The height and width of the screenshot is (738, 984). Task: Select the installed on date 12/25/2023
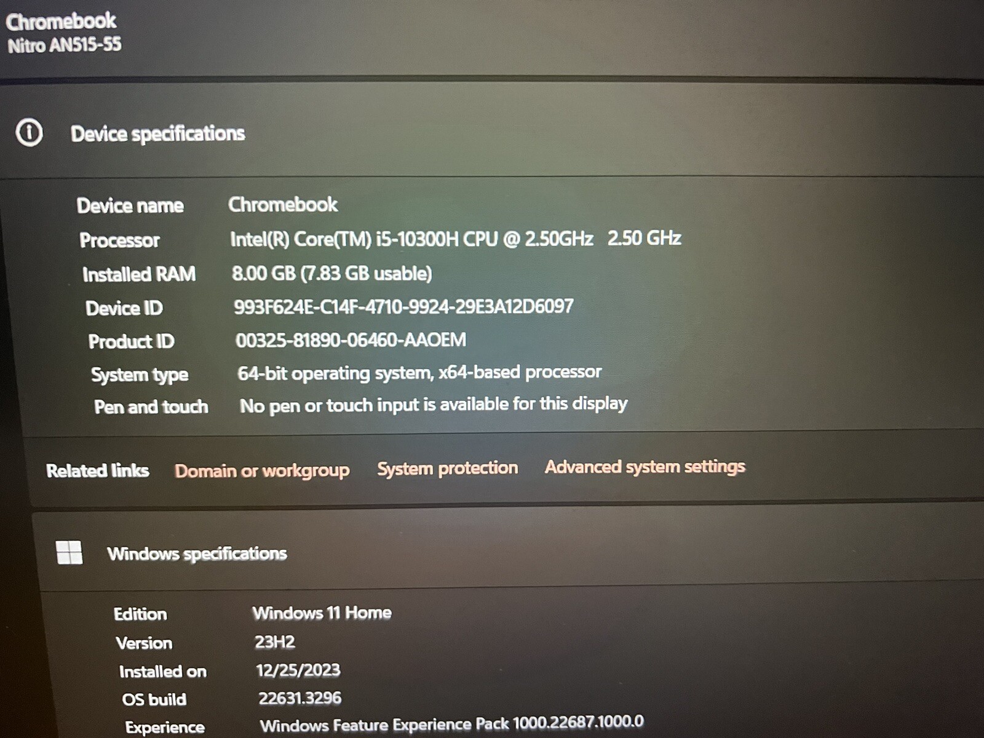tap(298, 670)
